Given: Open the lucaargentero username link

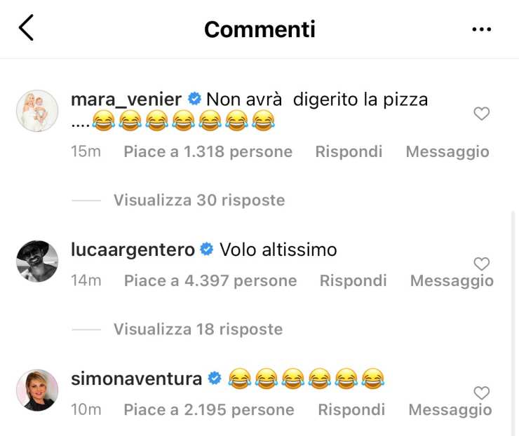Looking at the screenshot, I should point(133,250).
